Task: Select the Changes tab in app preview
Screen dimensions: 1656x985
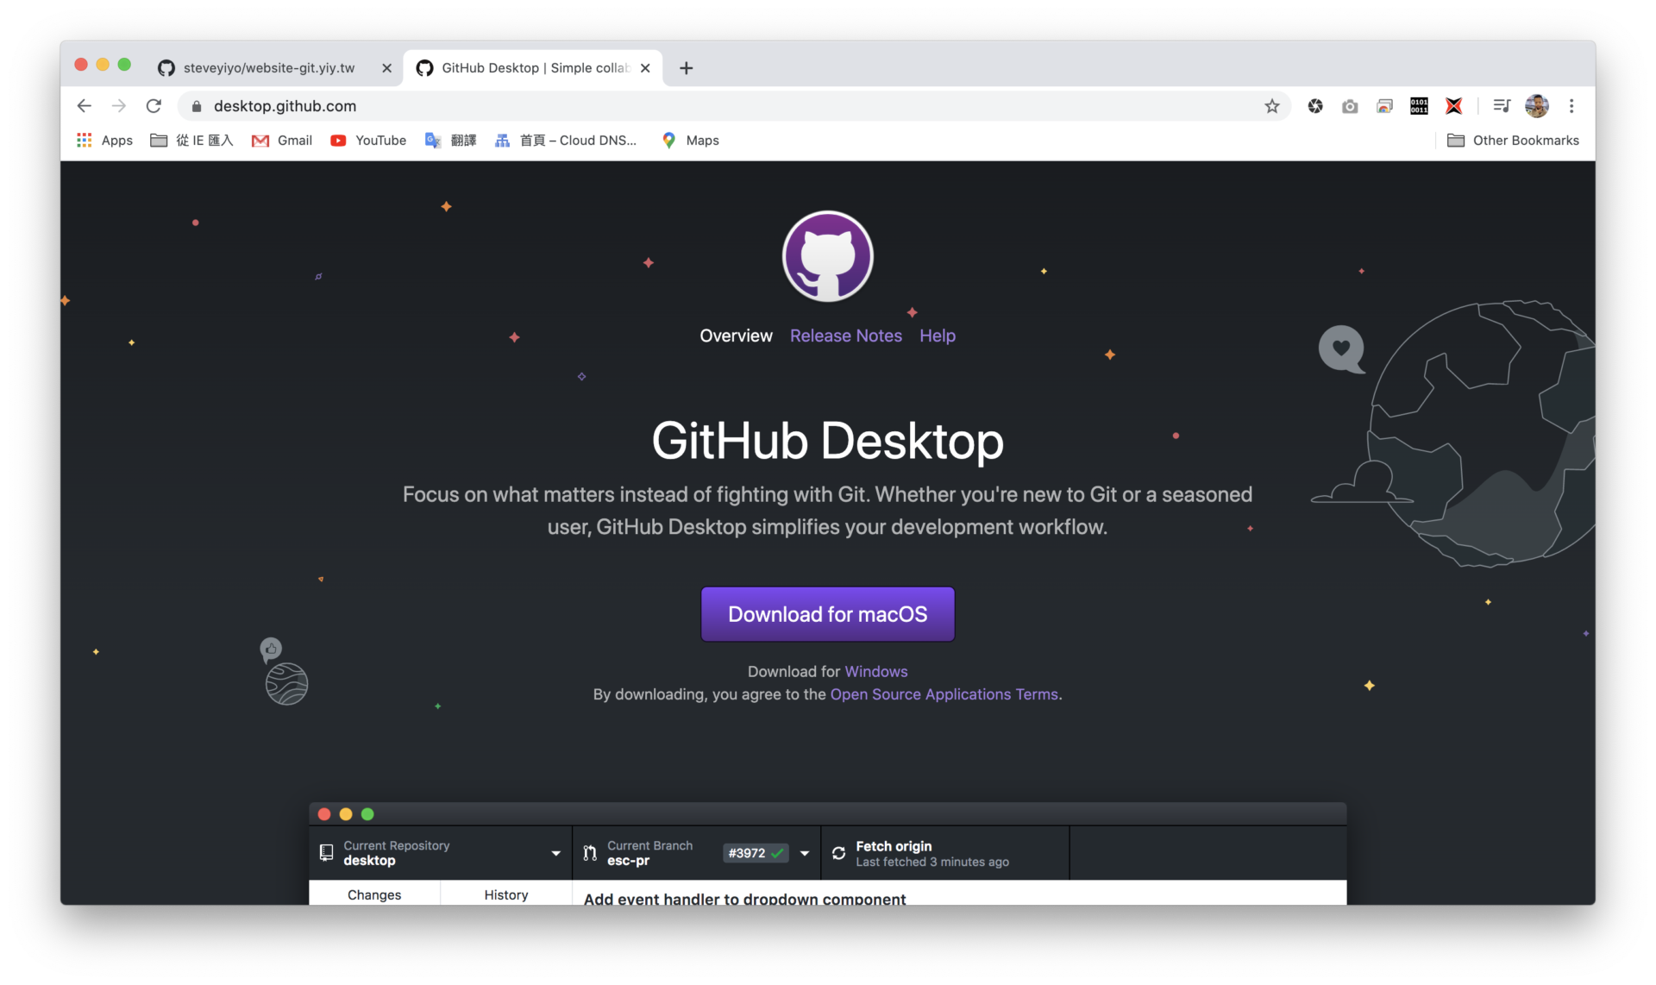Action: pyautogui.click(x=374, y=894)
